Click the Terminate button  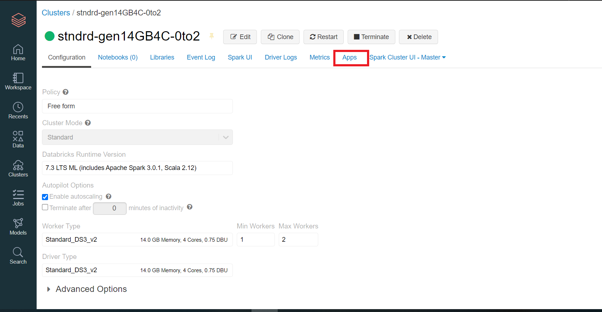371,37
